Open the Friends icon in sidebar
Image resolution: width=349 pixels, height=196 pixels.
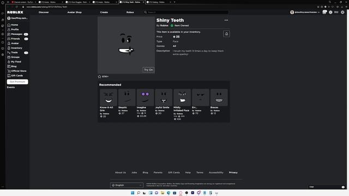(9, 39)
